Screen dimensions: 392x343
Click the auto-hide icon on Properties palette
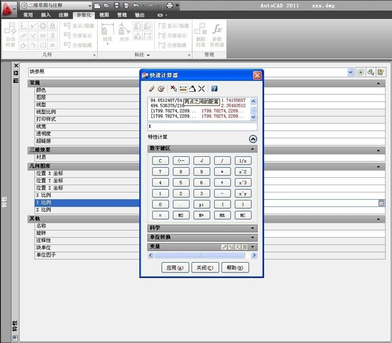tap(16, 73)
